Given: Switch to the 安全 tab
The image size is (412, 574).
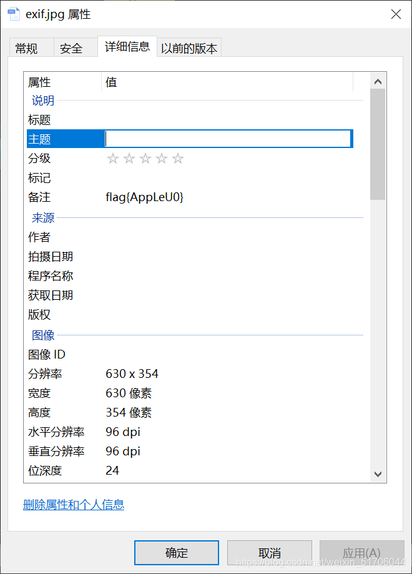Looking at the screenshot, I should [x=71, y=47].
